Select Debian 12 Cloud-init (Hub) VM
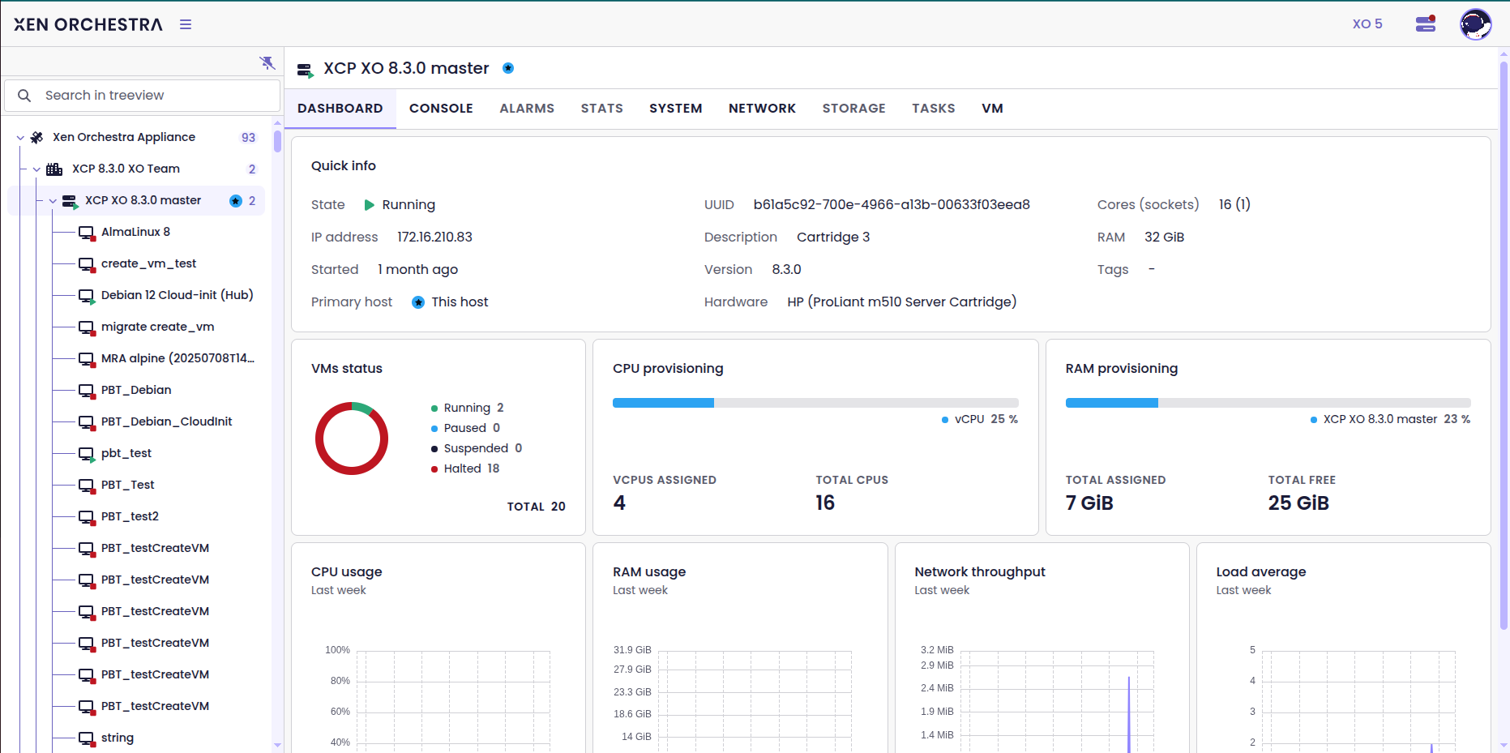Image resolution: width=1510 pixels, height=753 pixels. tap(177, 295)
